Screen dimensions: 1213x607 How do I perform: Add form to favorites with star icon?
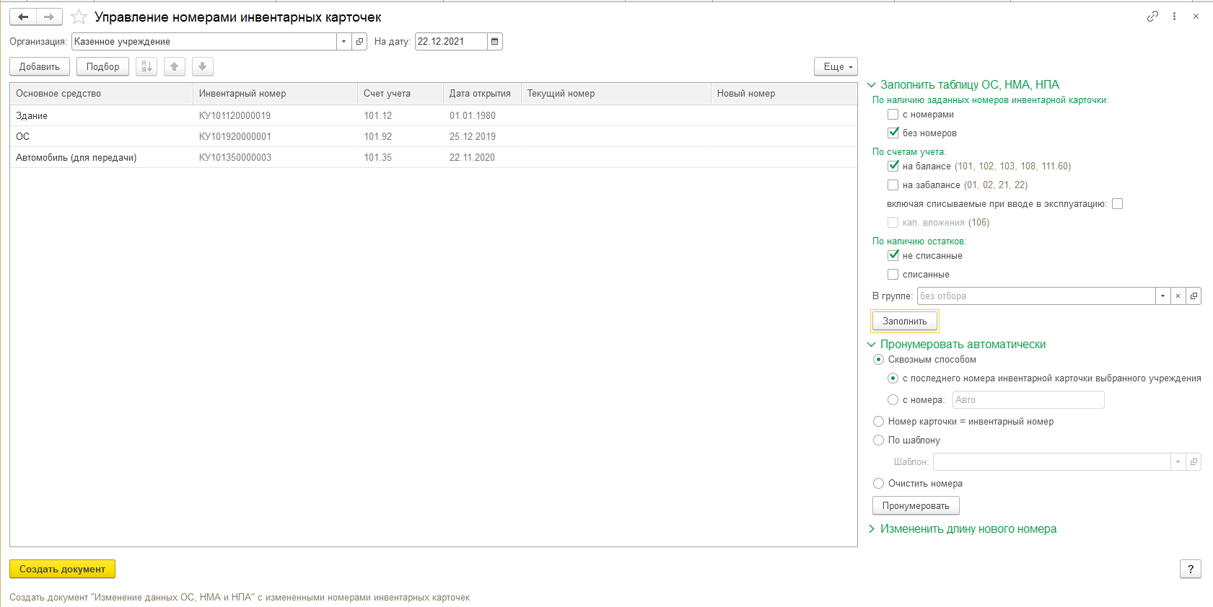79,17
